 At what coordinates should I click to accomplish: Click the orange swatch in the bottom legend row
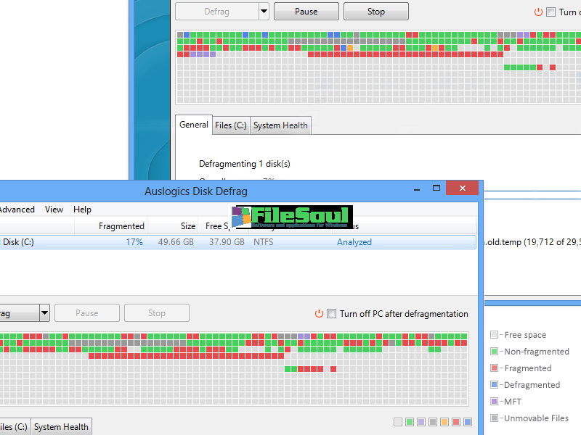click(x=444, y=422)
